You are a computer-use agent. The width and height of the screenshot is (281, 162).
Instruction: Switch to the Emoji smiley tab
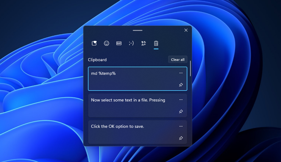coord(107,43)
